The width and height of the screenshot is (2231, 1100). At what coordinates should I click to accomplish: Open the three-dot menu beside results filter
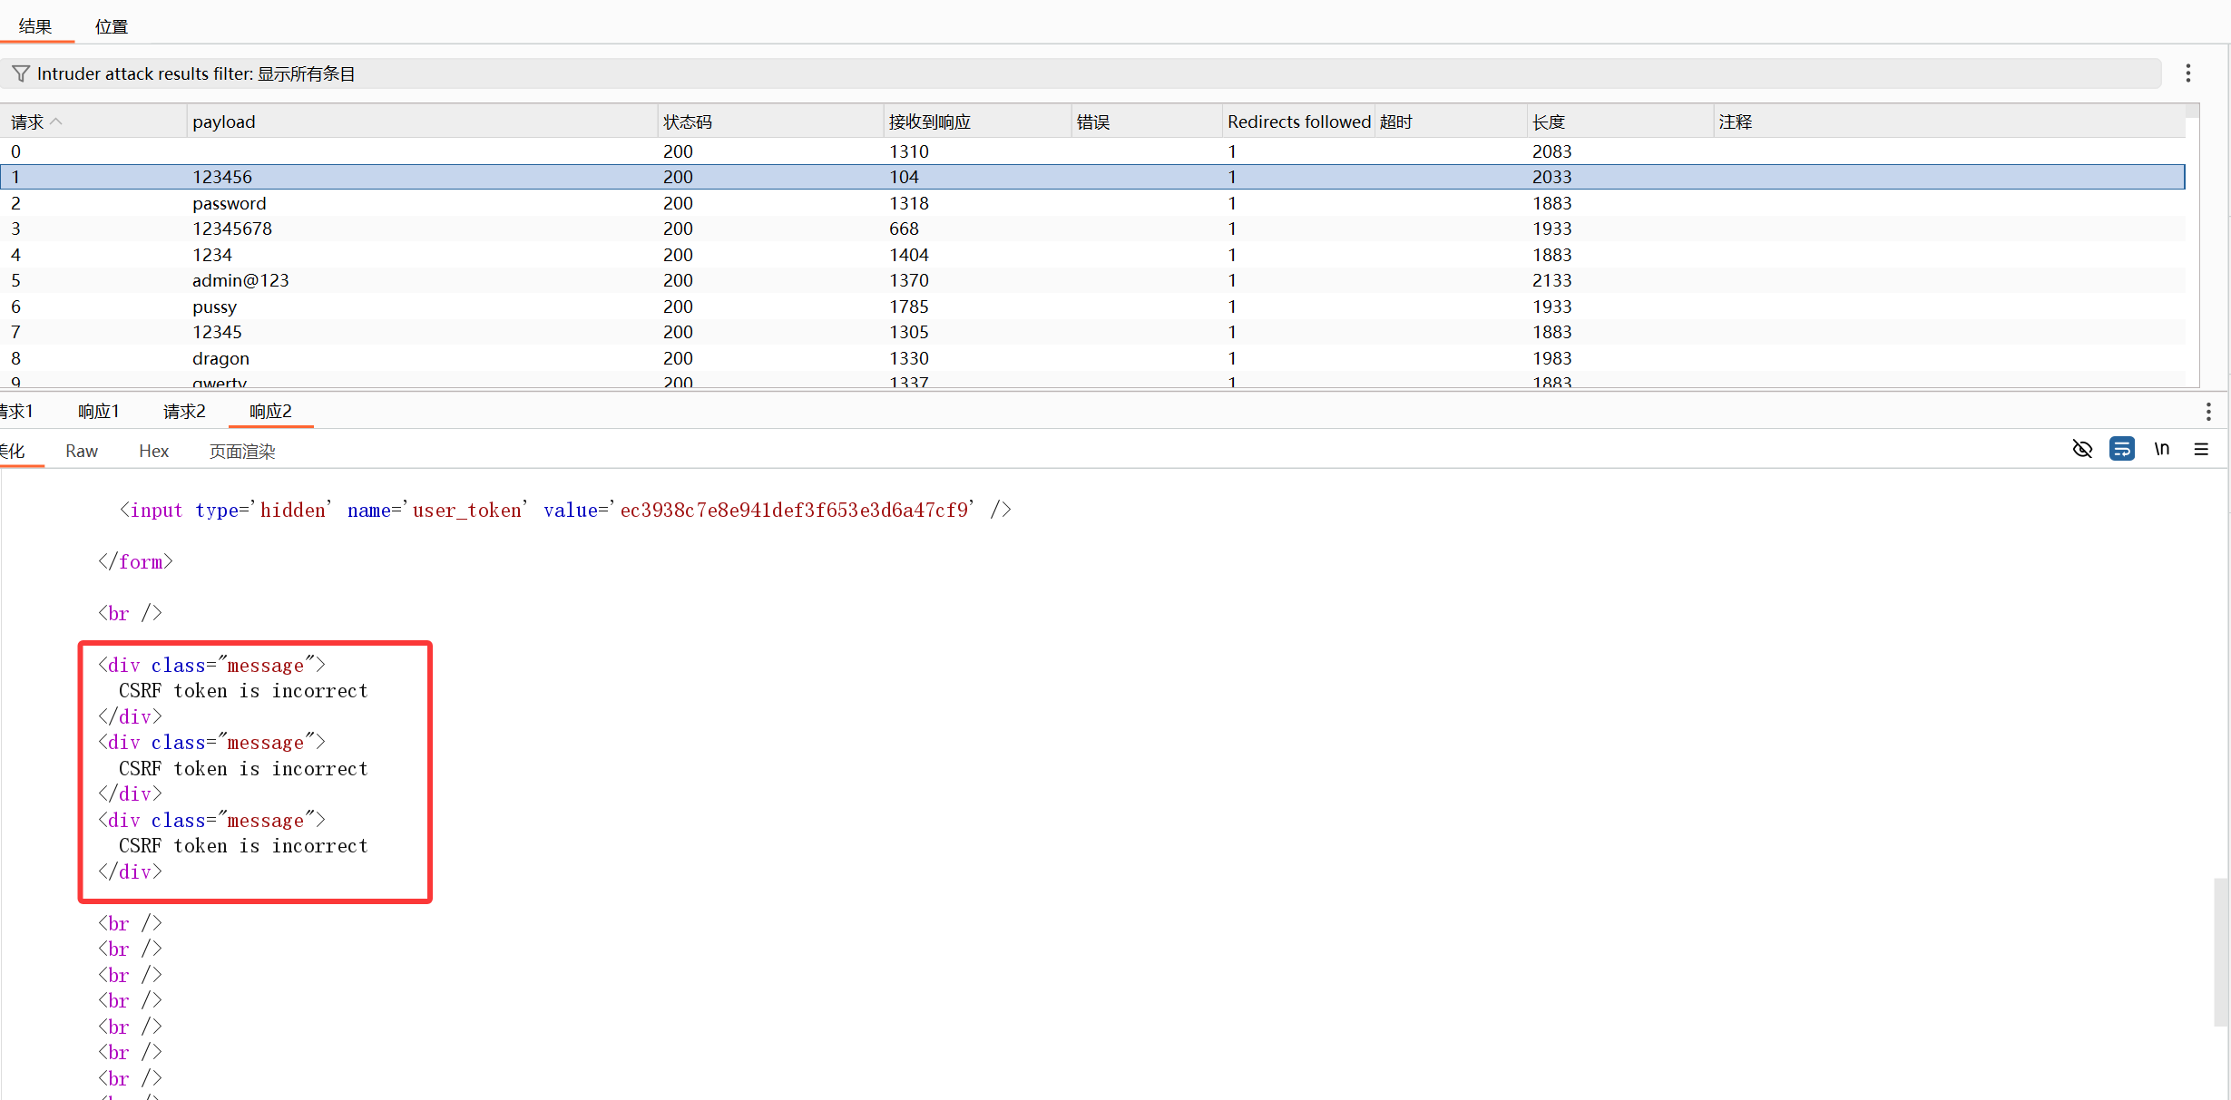tap(2187, 73)
